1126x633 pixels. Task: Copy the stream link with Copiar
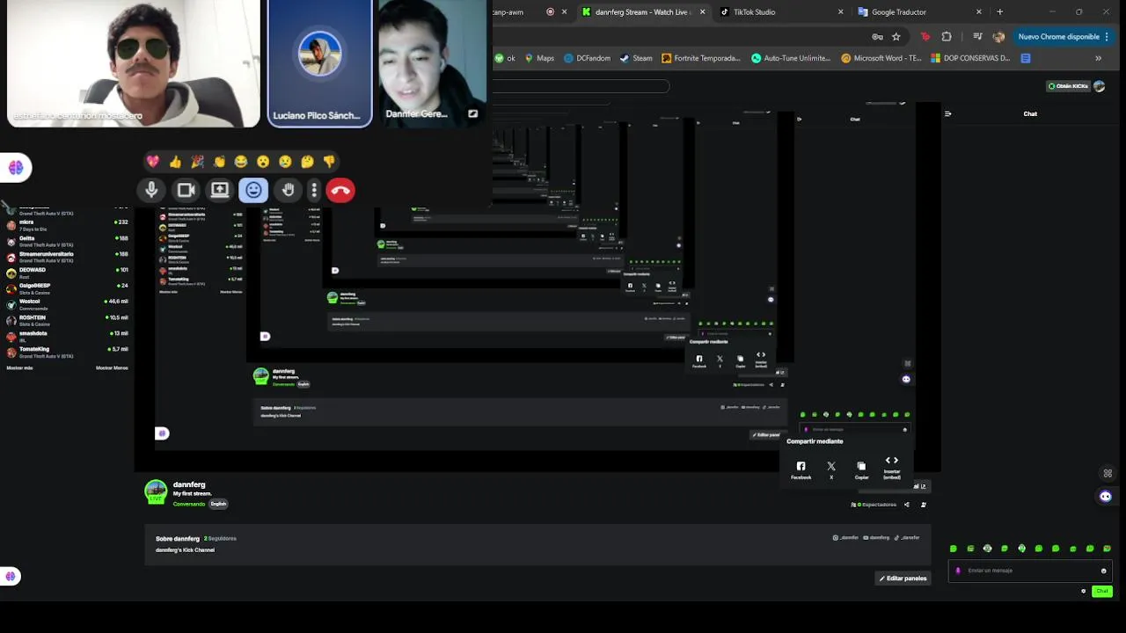pos(861,469)
